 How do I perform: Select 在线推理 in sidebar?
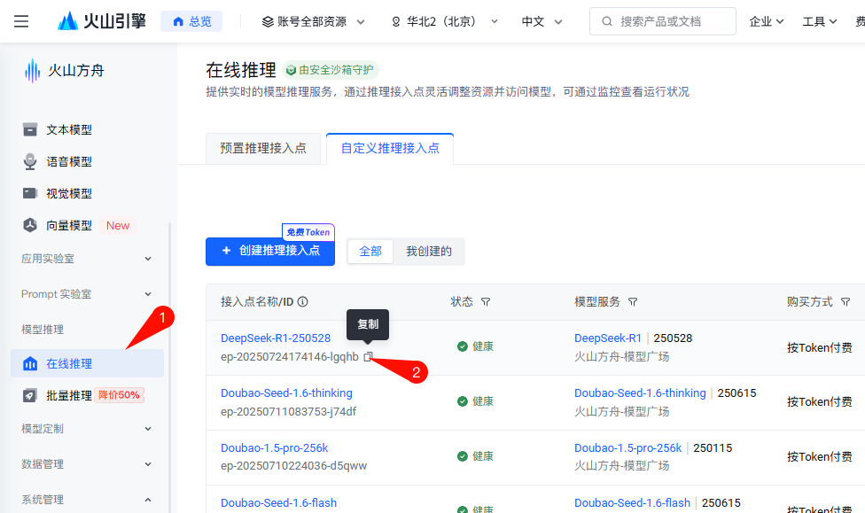(87, 363)
